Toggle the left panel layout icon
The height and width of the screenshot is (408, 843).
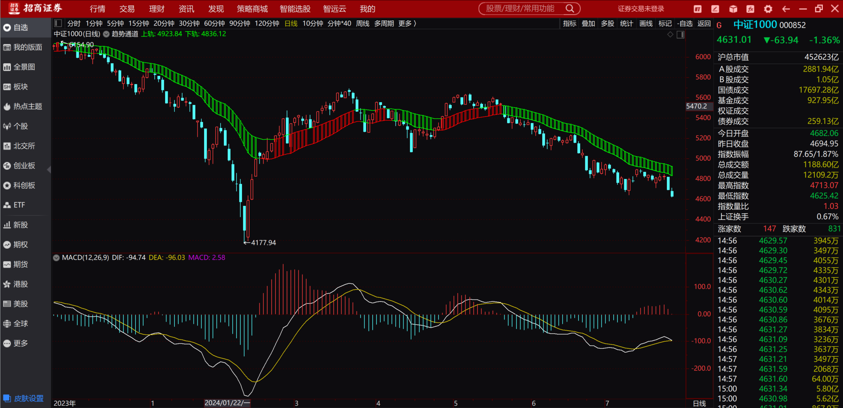[x=58, y=23]
